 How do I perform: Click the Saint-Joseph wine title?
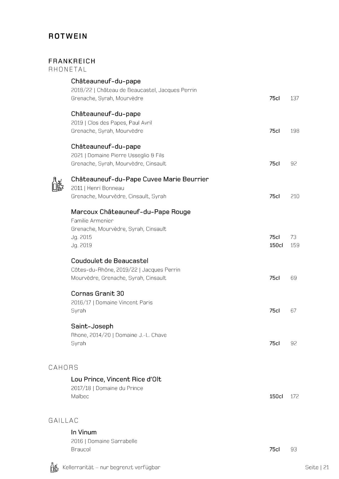92,326
